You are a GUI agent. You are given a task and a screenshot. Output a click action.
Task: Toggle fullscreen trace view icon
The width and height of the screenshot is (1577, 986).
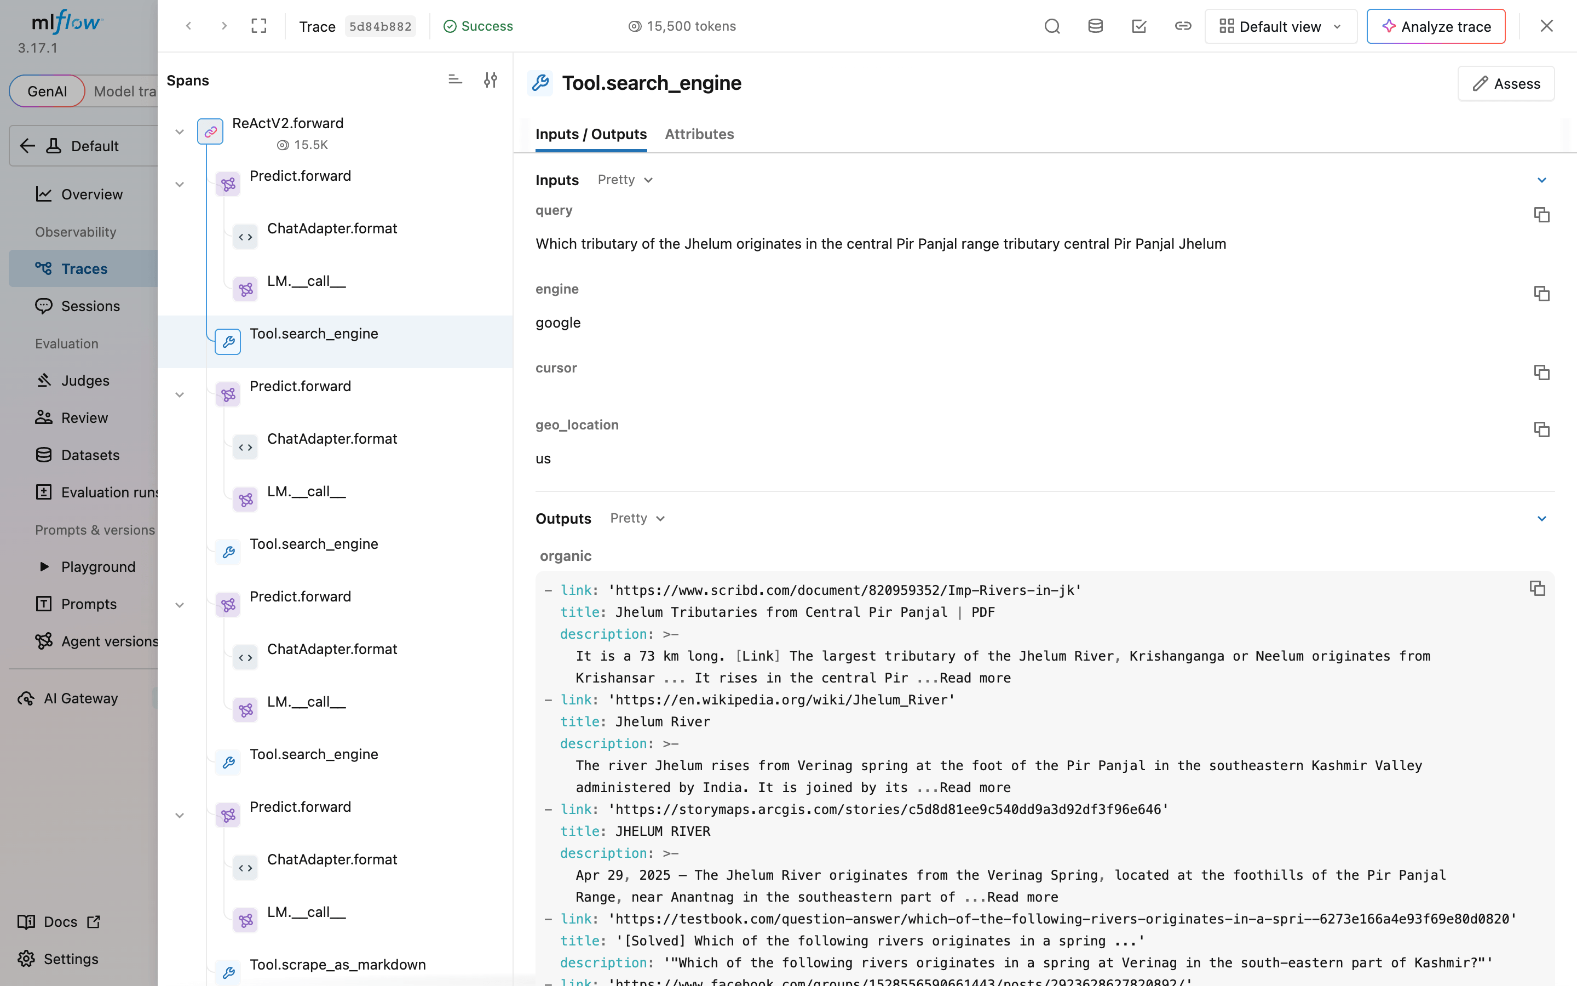point(260,26)
